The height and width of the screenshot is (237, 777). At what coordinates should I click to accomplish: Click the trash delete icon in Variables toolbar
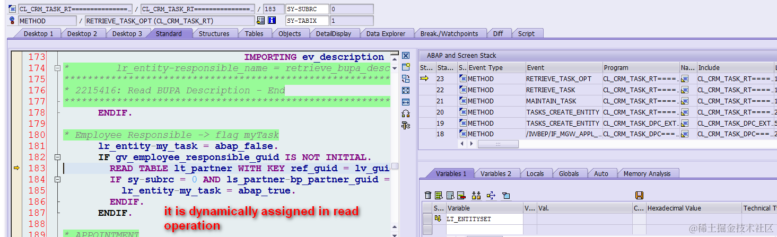pyautogui.click(x=428, y=196)
